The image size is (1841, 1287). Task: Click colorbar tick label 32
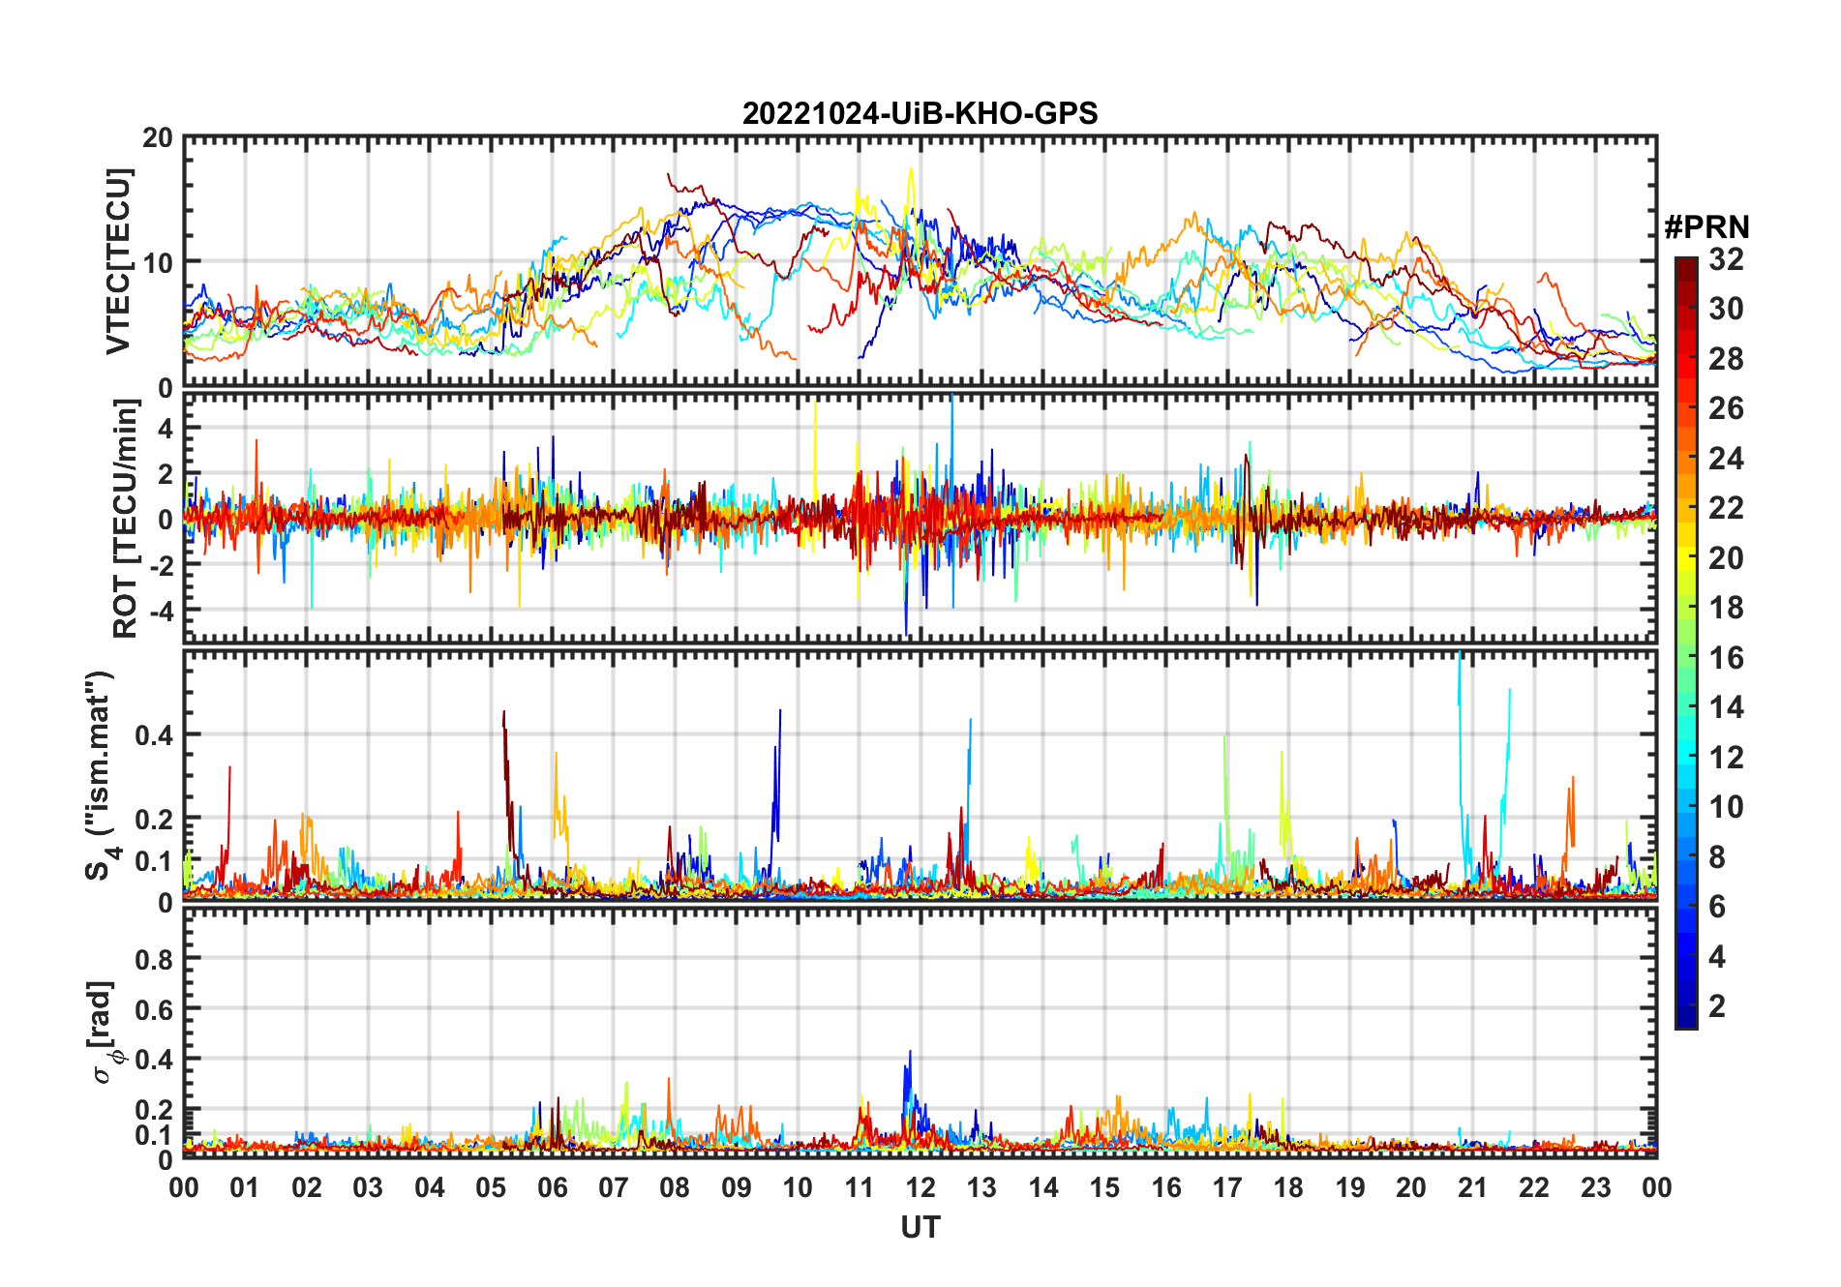pos(1726,258)
